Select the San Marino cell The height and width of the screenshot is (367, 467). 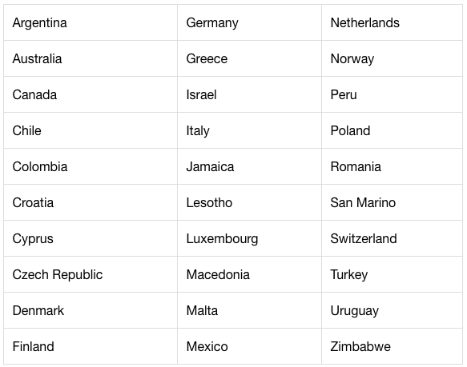pos(393,202)
